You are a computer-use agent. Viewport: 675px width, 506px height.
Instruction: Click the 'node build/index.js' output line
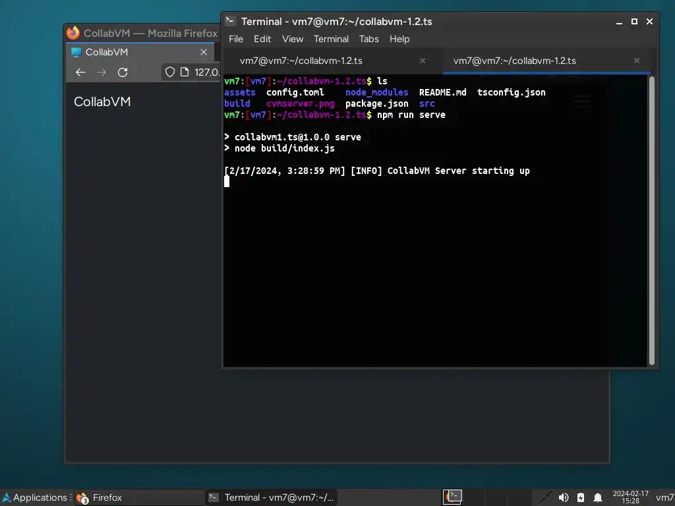point(285,148)
